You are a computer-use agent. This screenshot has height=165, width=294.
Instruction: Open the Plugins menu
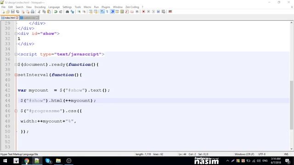[x=106, y=7]
